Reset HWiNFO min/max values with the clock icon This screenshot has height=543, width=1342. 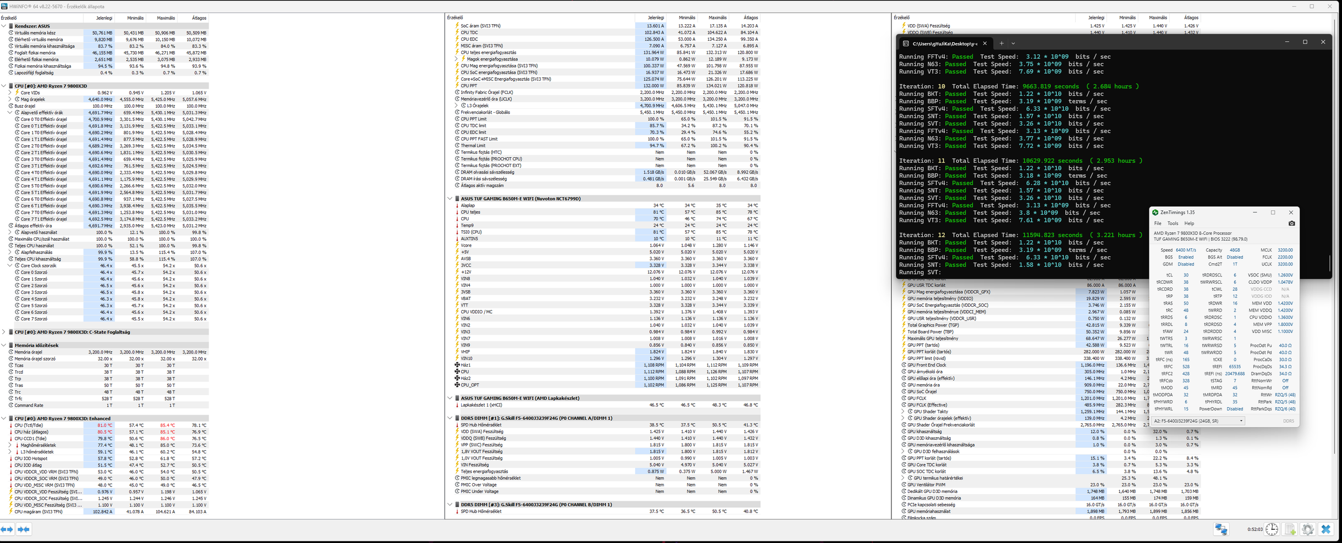[1272, 529]
